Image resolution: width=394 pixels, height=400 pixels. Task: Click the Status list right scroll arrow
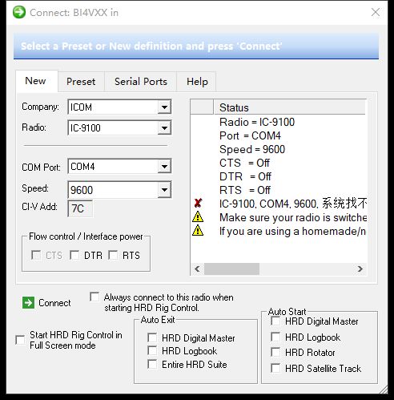[x=360, y=269]
